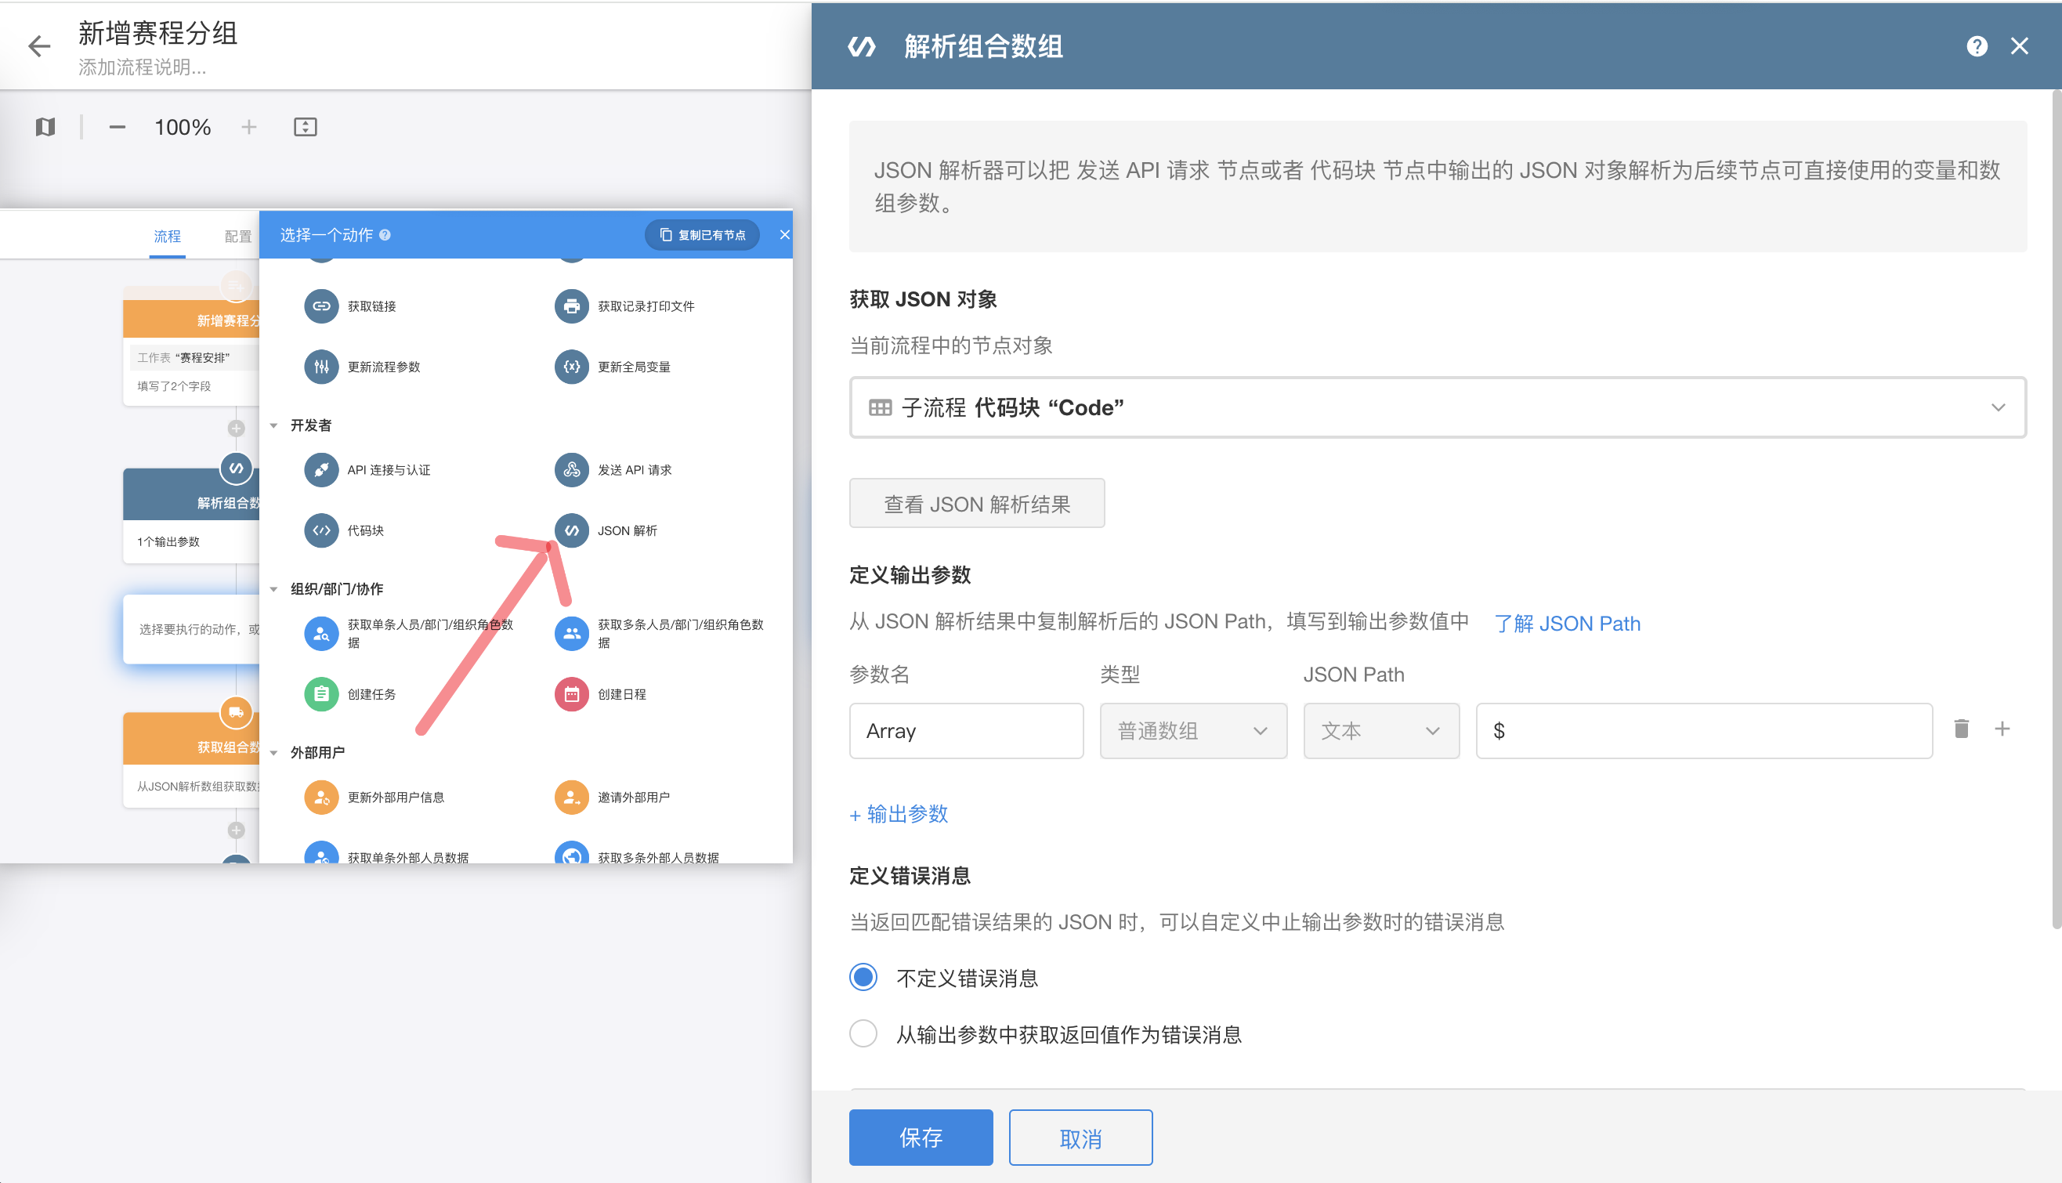Collapse the 开发者 section

point(273,425)
